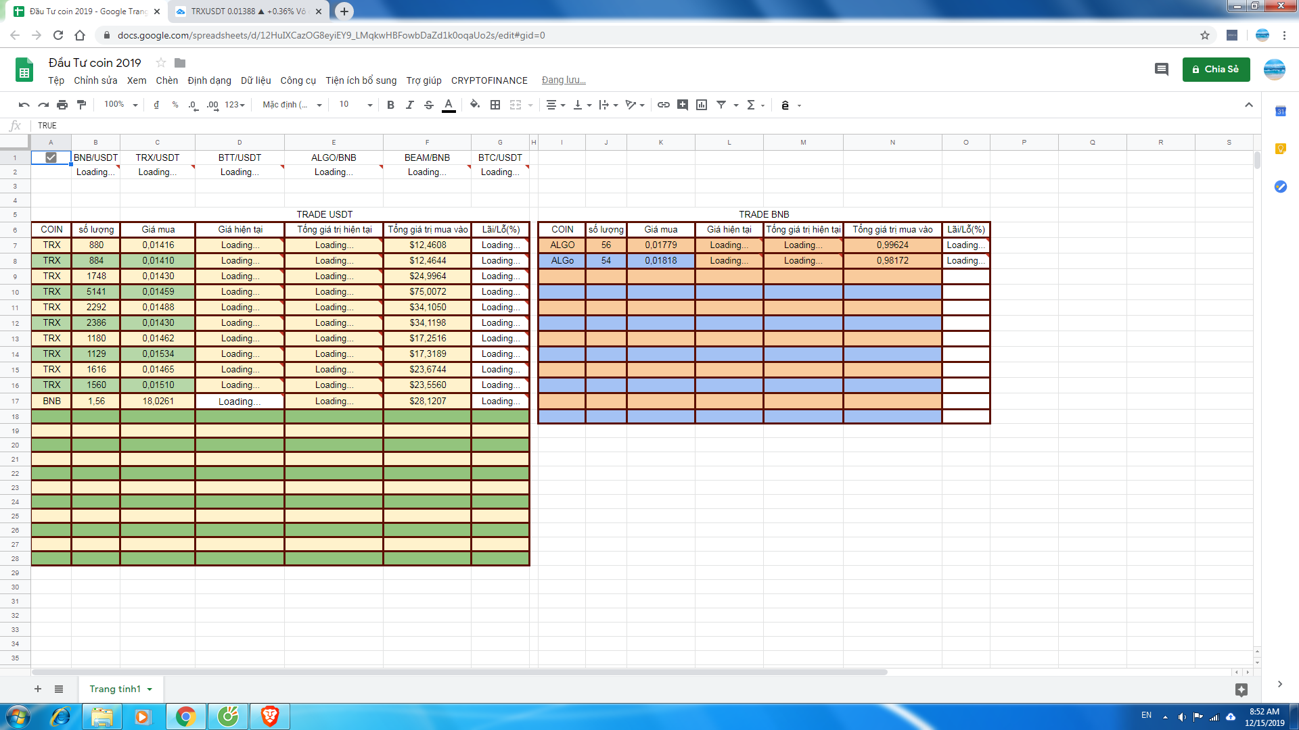Open the Tệp menu
The height and width of the screenshot is (730, 1299).
tap(56, 80)
